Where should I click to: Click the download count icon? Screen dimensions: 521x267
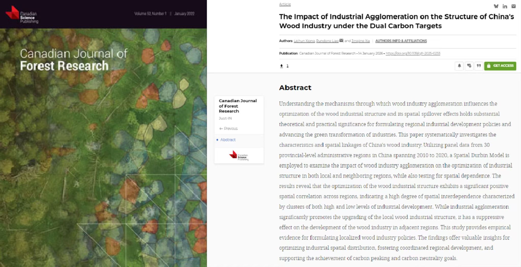point(281,66)
